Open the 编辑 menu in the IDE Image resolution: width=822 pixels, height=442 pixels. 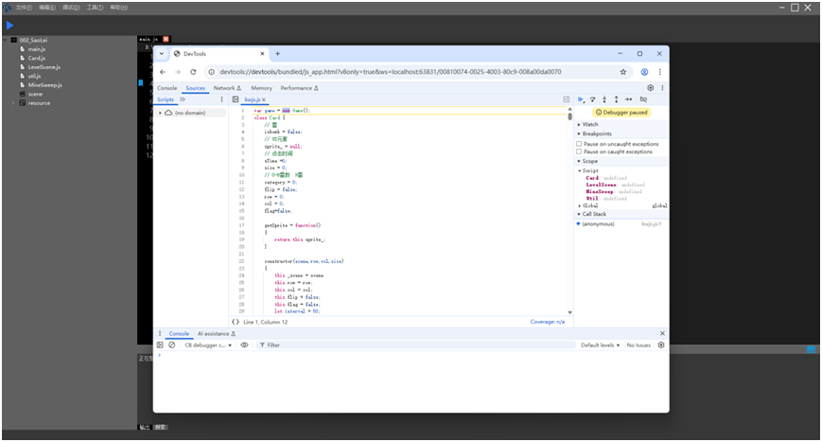coord(47,8)
